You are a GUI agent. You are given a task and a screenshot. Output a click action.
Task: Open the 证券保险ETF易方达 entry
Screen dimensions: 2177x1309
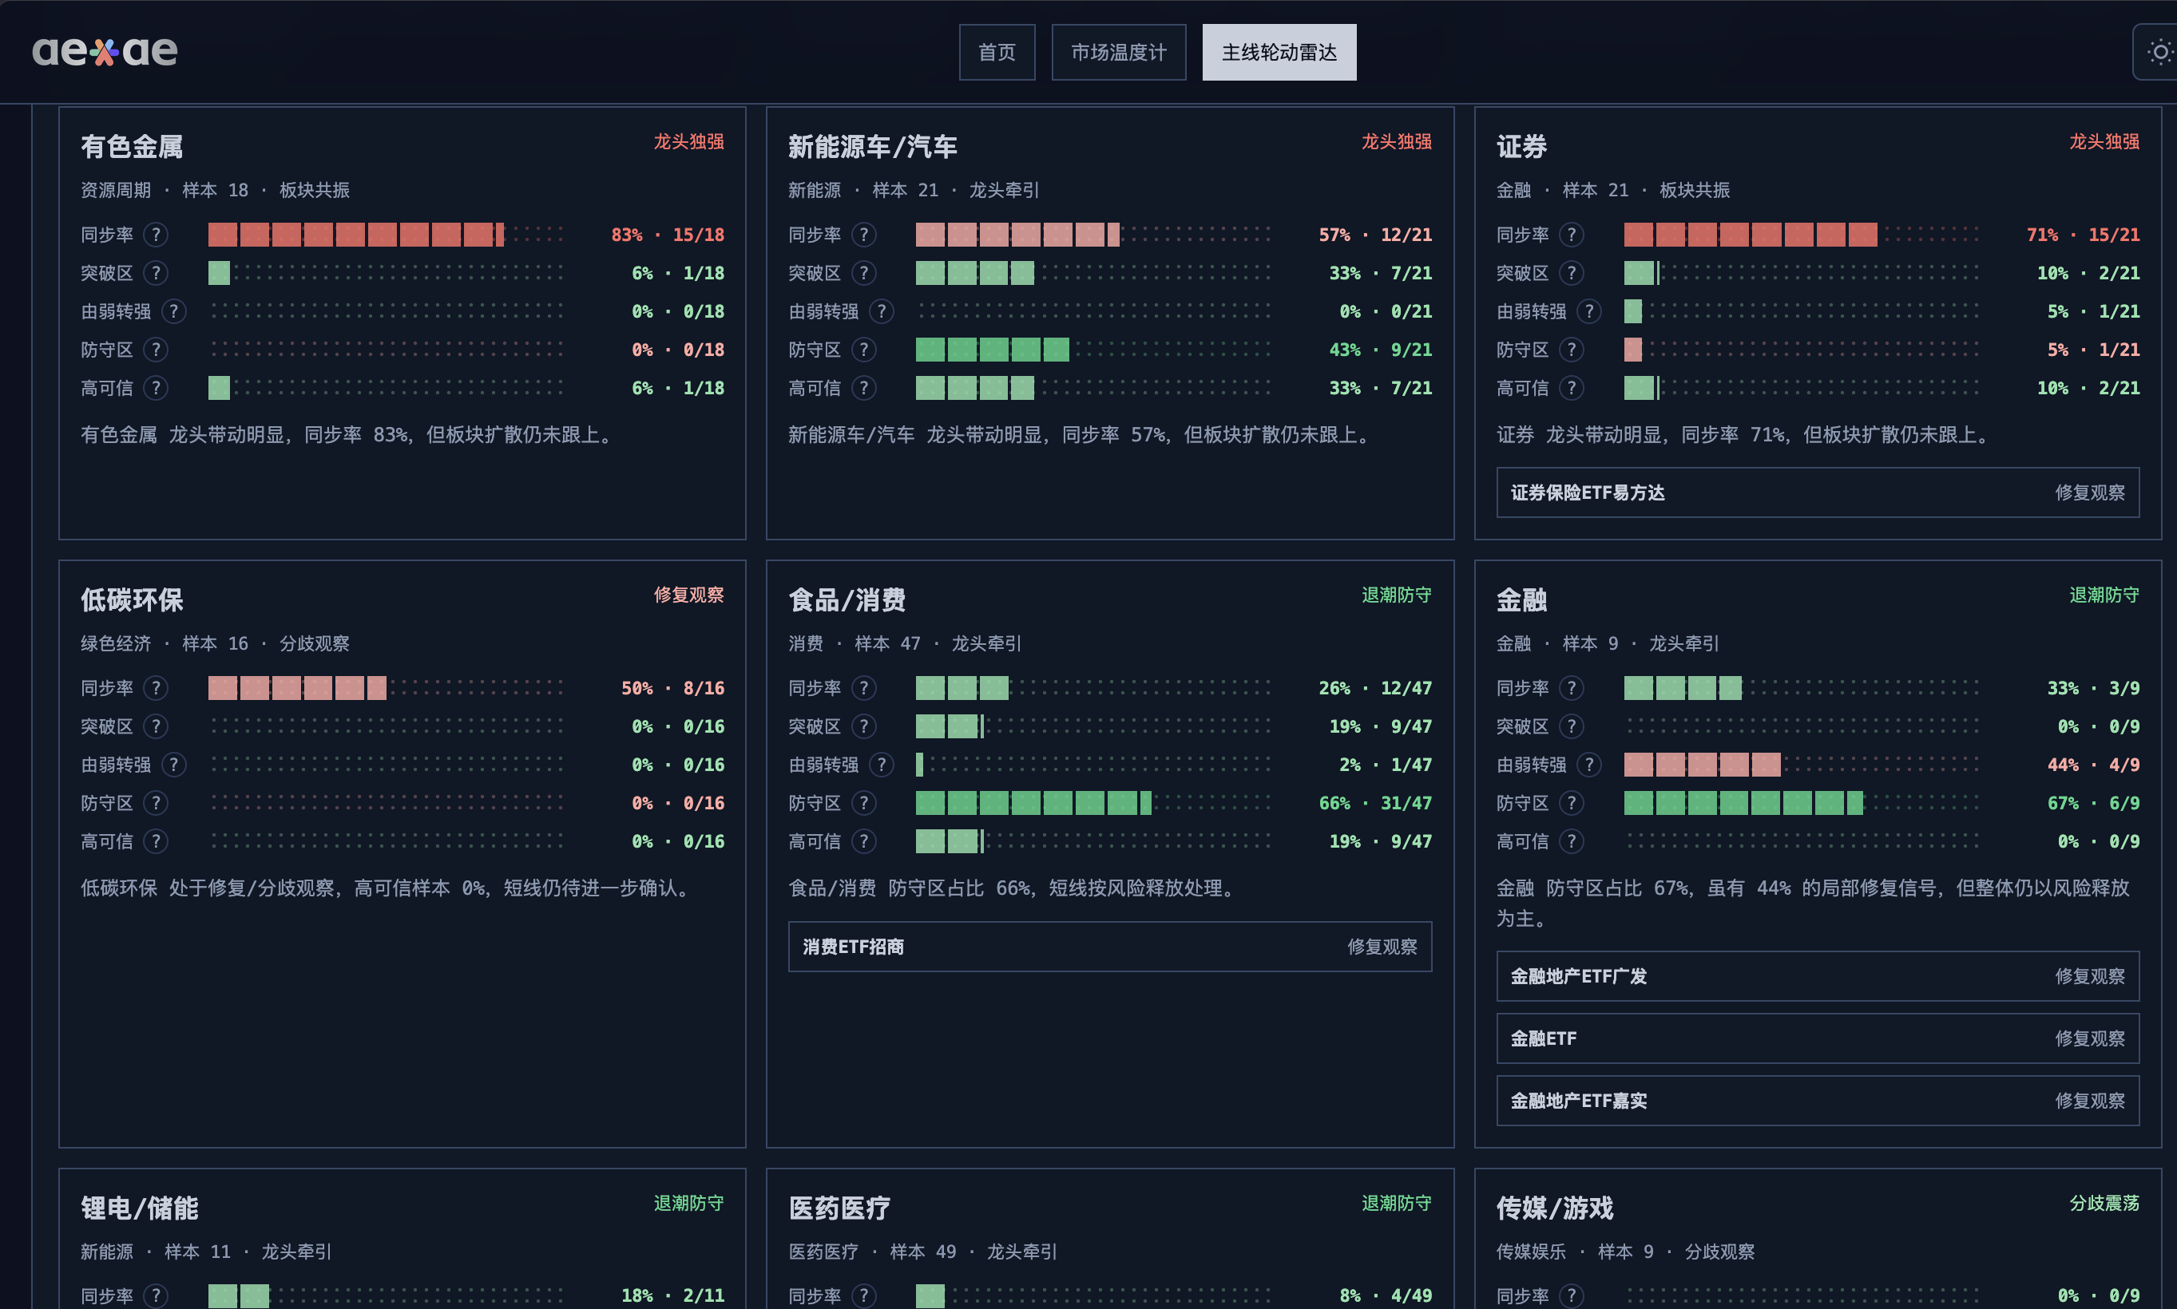click(1818, 492)
